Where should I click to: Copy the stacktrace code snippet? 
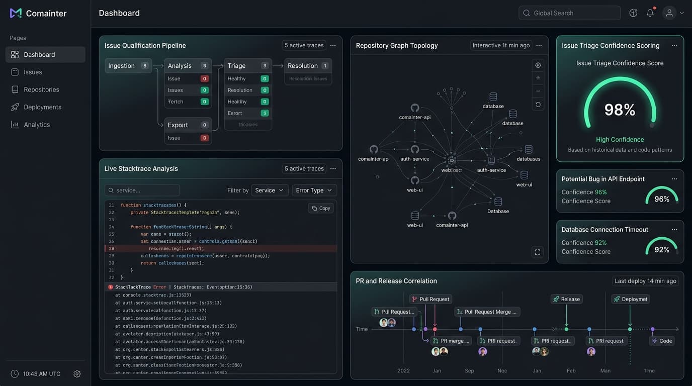[x=321, y=208]
